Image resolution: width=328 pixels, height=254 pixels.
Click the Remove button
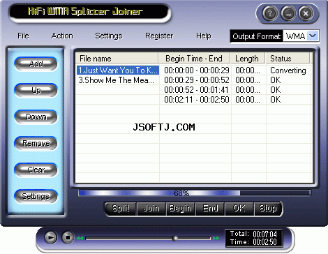click(36, 143)
